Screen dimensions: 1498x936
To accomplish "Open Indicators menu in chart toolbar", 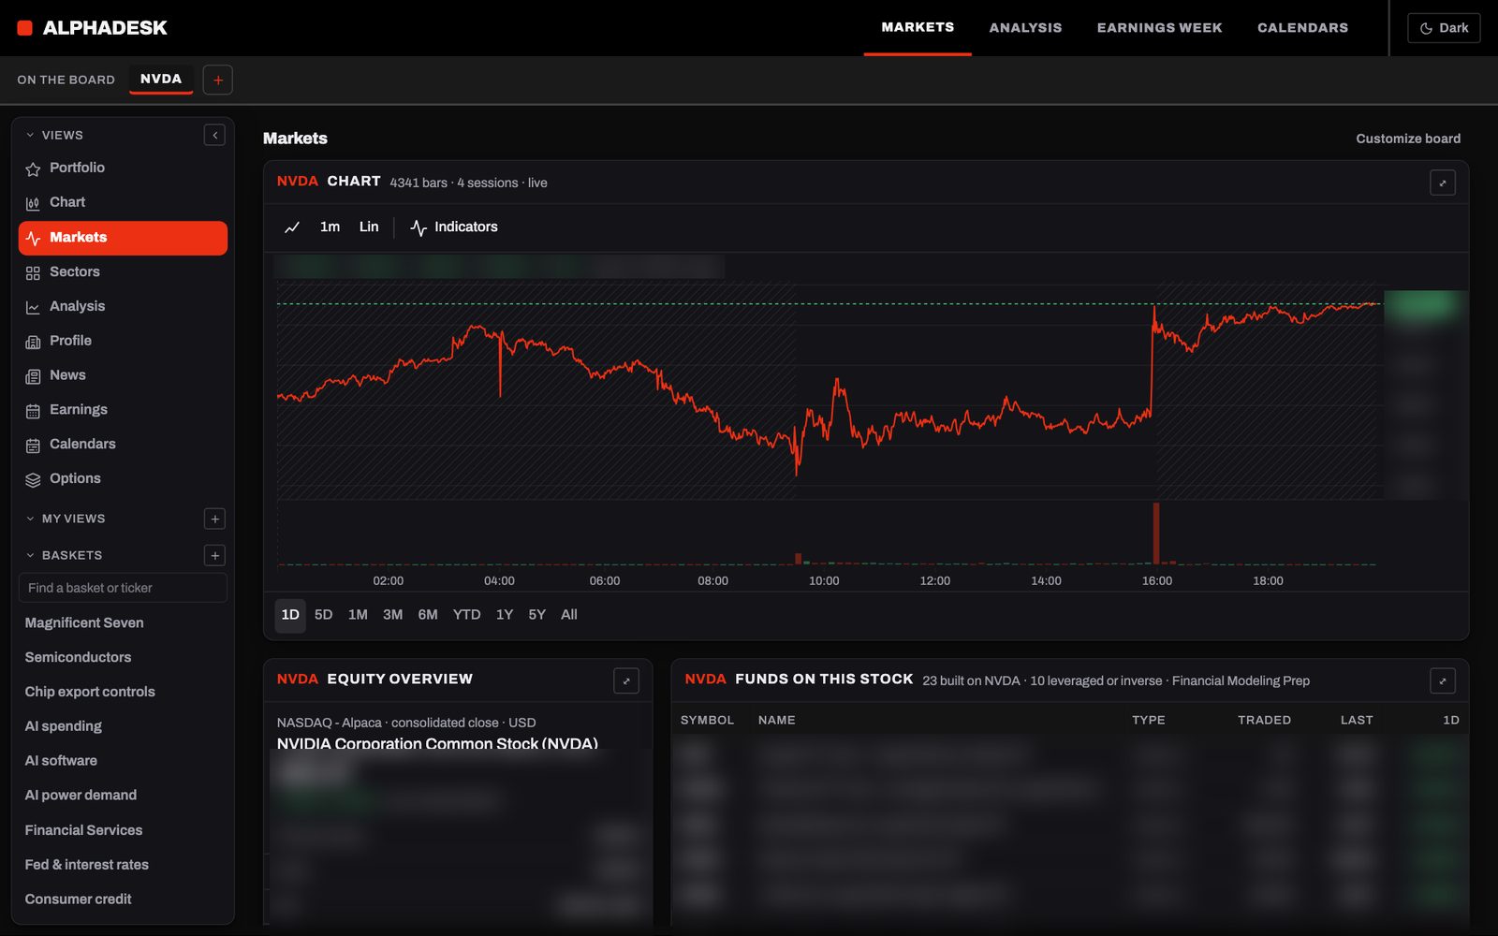I will [x=454, y=227].
